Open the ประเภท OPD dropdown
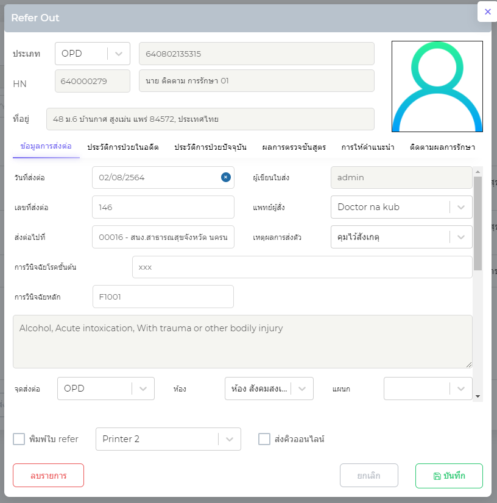The image size is (497, 503). tap(119, 54)
